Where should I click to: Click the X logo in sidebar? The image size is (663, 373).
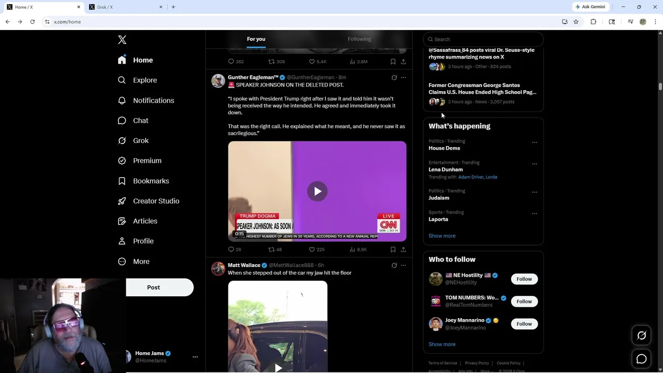pyautogui.click(x=122, y=40)
